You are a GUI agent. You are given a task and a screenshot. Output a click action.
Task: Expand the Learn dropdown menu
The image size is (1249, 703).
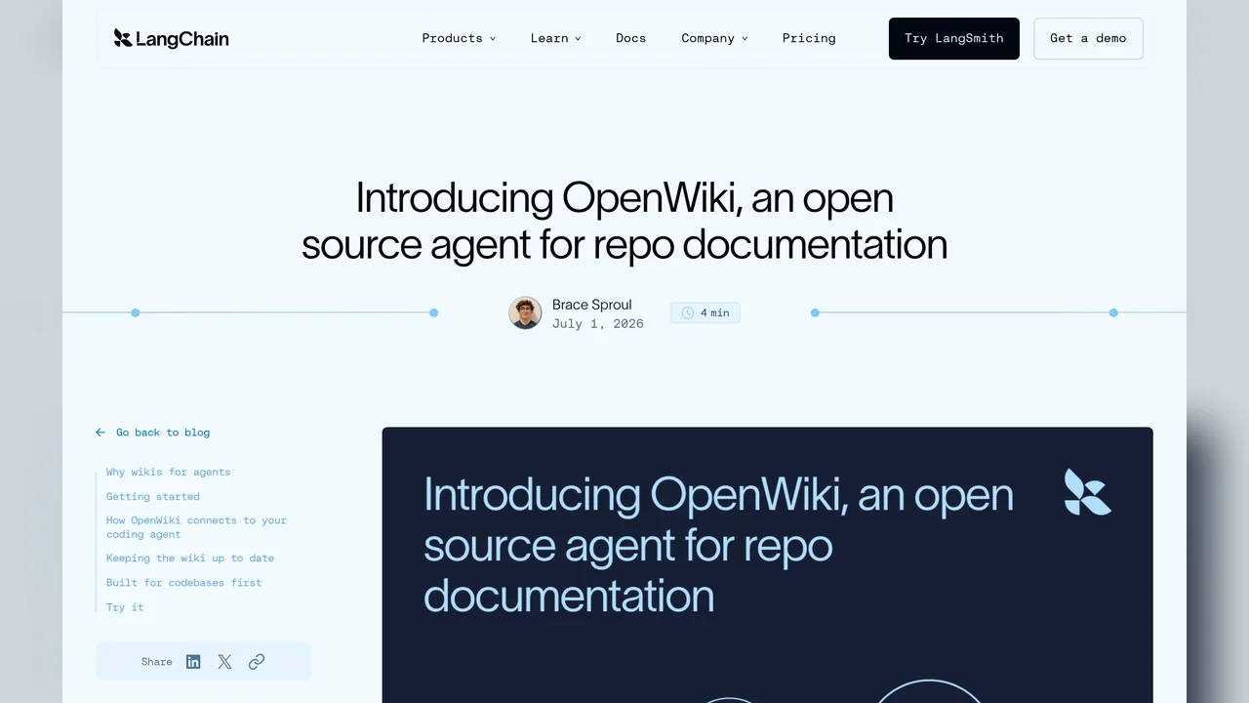pos(555,38)
